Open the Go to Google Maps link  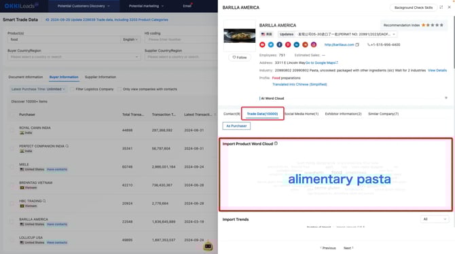pyautogui.click(x=321, y=62)
